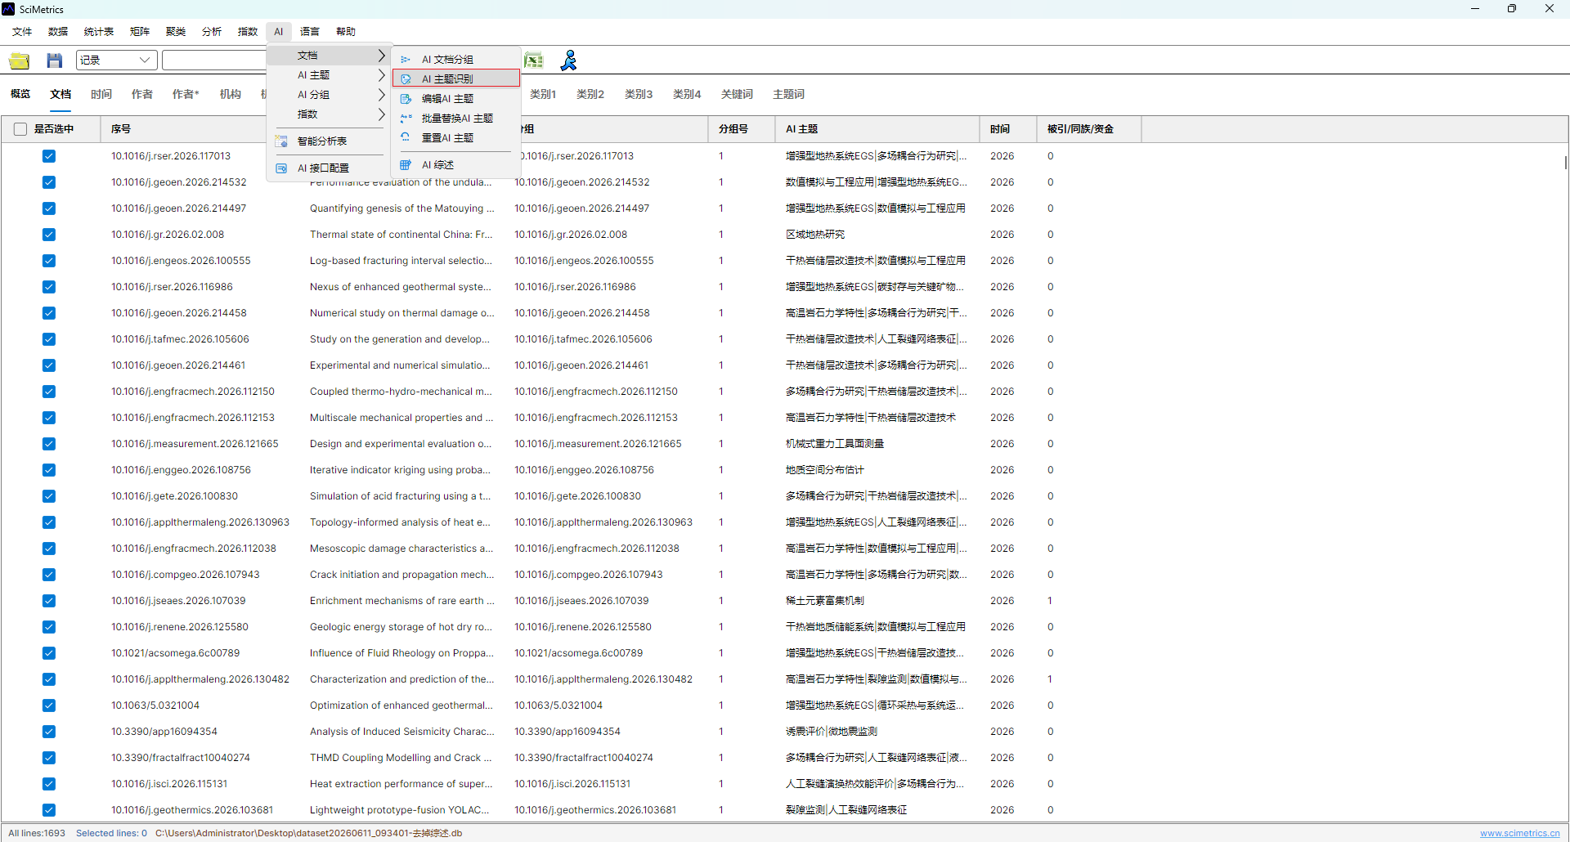Uncheck checkbox for 10.1016/j.engeos.2026.100555
This screenshot has height=842, width=1570.
point(49,261)
